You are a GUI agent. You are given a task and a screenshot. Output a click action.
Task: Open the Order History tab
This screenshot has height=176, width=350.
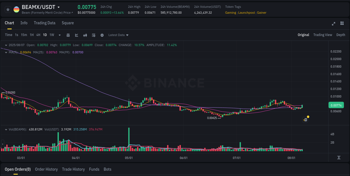[x=46, y=169]
